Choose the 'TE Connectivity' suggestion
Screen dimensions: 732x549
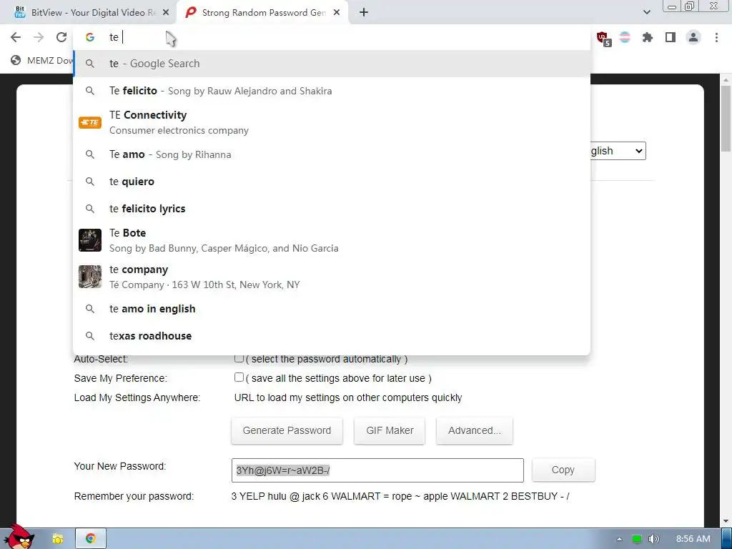(x=332, y=122)
